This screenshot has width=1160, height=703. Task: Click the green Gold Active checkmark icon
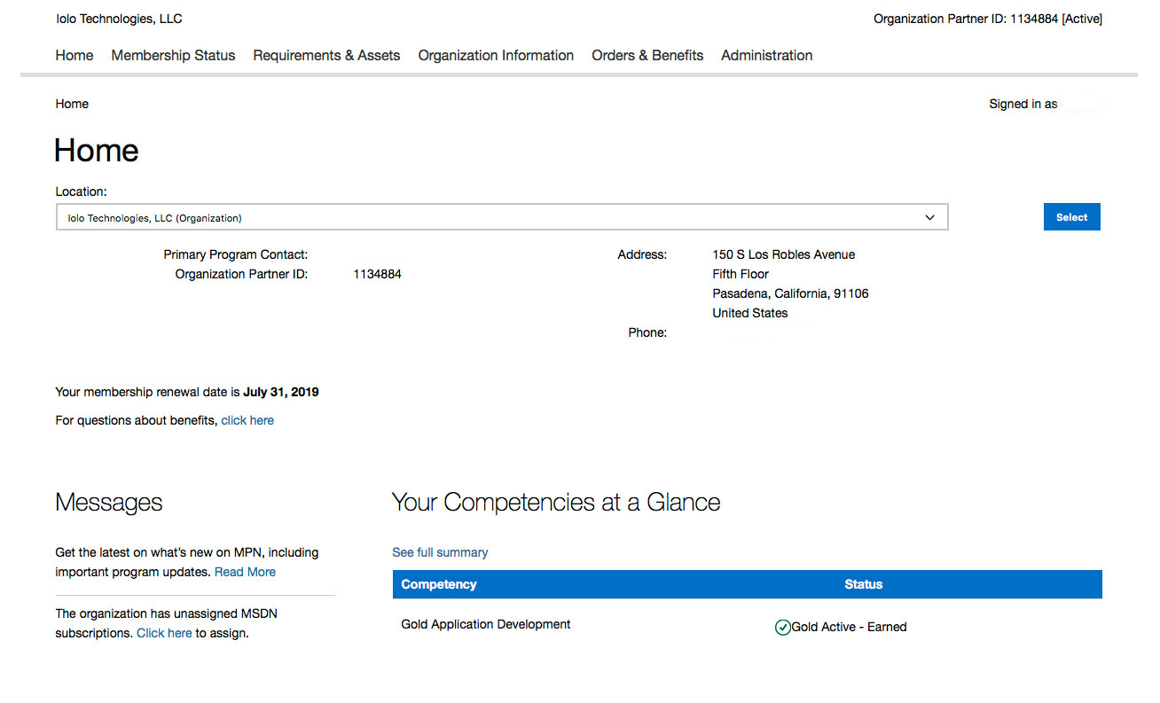[x=782, y=628]
